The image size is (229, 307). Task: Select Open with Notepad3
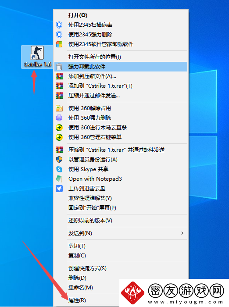pyautogui.click(x=121, y=179)
